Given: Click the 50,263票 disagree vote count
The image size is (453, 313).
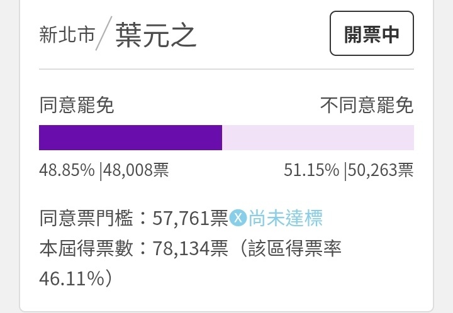Looking at the screenshot, I should coord(381,170).
